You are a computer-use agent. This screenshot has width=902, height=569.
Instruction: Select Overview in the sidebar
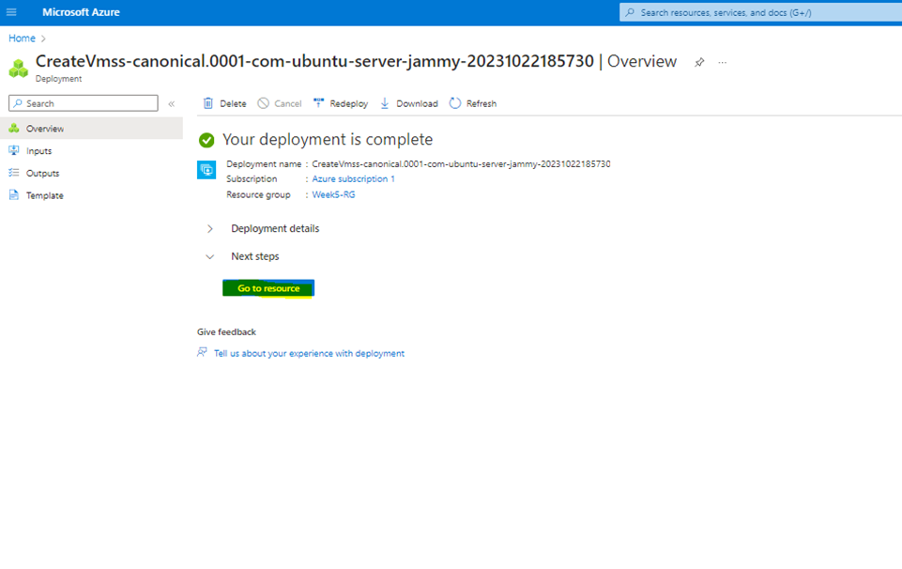point(91,129)
